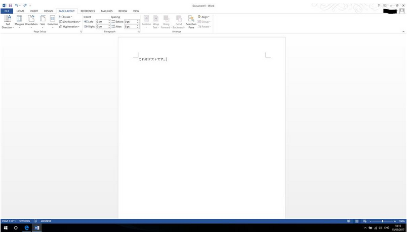Switch to the INSERT tab
This screenshot has height=234, width=407.
coord(34,11)
